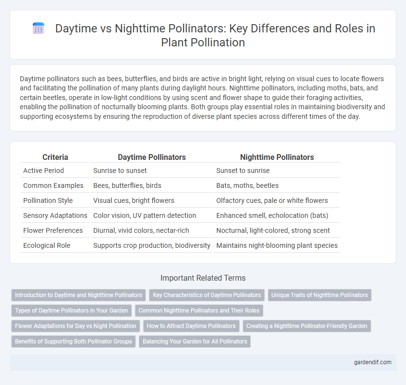Select the 'Nighttime Pollinators' column header

tap(277, 157)
